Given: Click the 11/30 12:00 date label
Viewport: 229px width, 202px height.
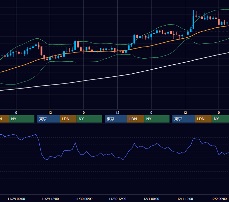Looking at the screenshot, I should (118, 199).
